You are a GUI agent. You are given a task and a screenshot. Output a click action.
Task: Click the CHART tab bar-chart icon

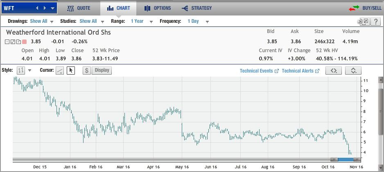[110, 8]
